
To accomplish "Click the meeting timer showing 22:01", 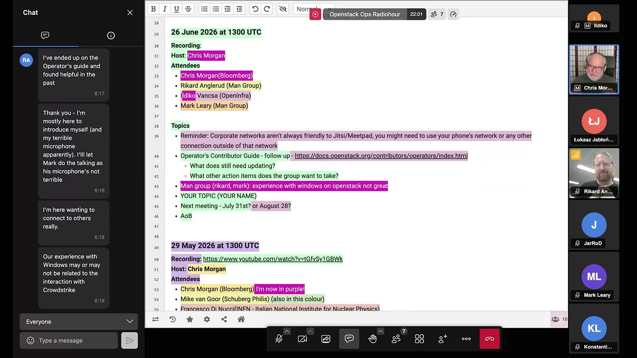I will [416, 14].
